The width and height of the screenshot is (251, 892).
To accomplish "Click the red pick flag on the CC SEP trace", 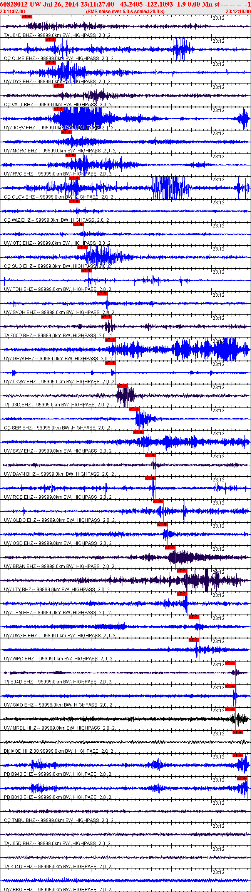I will pos(134,409).
